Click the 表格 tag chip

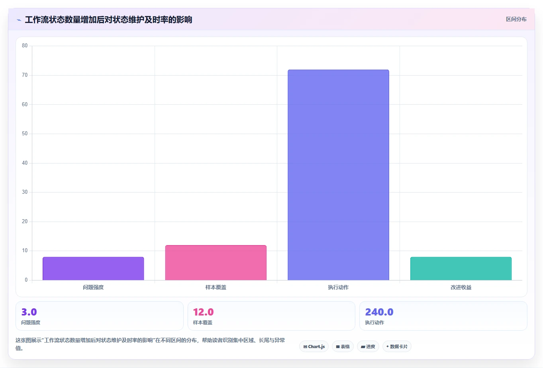coord(343,347)
